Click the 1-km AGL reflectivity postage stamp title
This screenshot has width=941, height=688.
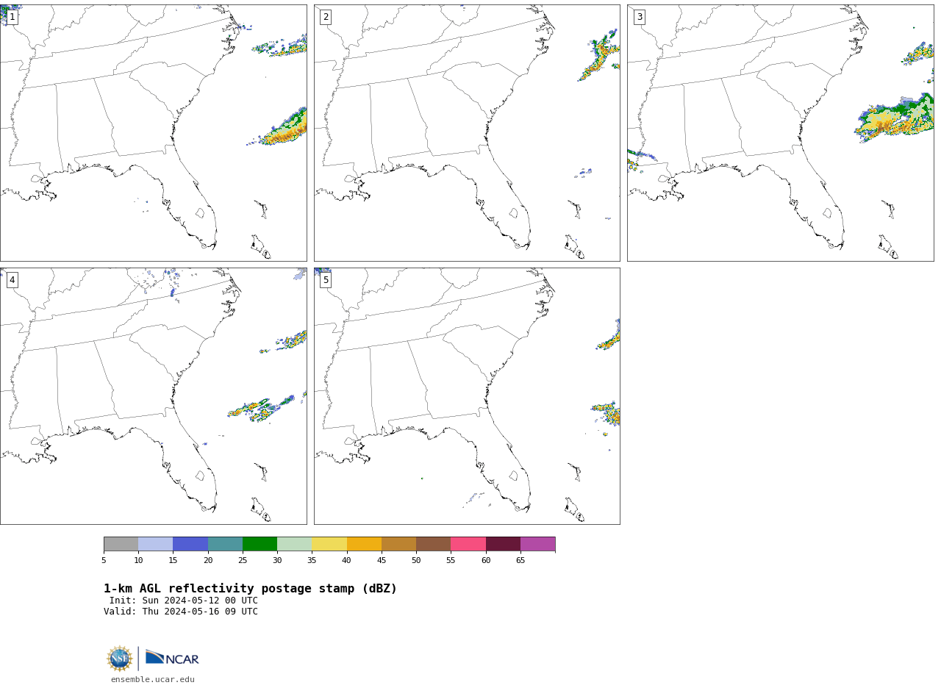click(250, 589)
